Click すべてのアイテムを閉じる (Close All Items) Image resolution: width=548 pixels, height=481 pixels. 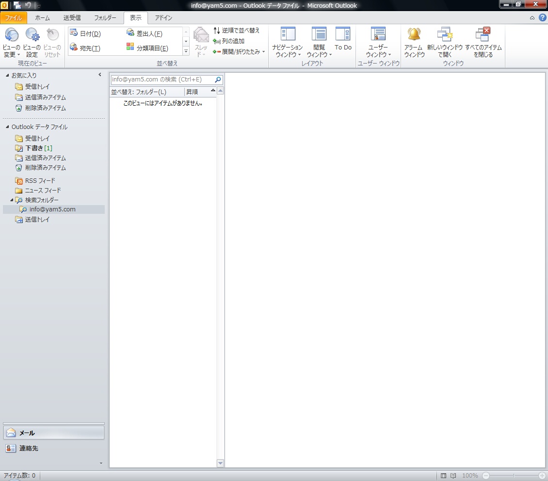tap(483, 42)
